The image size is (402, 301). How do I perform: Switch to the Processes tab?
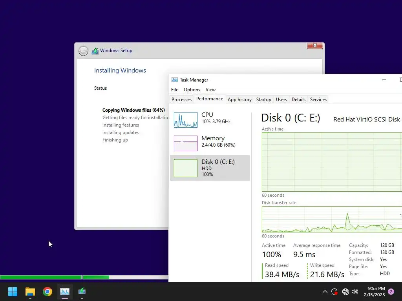[x=181, y=100]
